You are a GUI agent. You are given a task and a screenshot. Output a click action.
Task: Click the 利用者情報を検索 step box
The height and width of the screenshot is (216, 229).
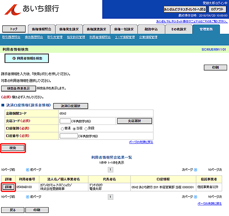(27, 58)
